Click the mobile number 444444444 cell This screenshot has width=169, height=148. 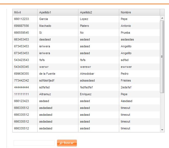(x=25, y=87)
